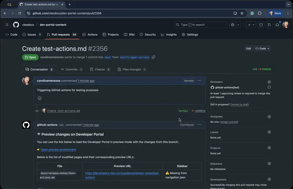Open the issues icon in header
The height and width of the screenshot is (189, 293).
pos(261,25)
